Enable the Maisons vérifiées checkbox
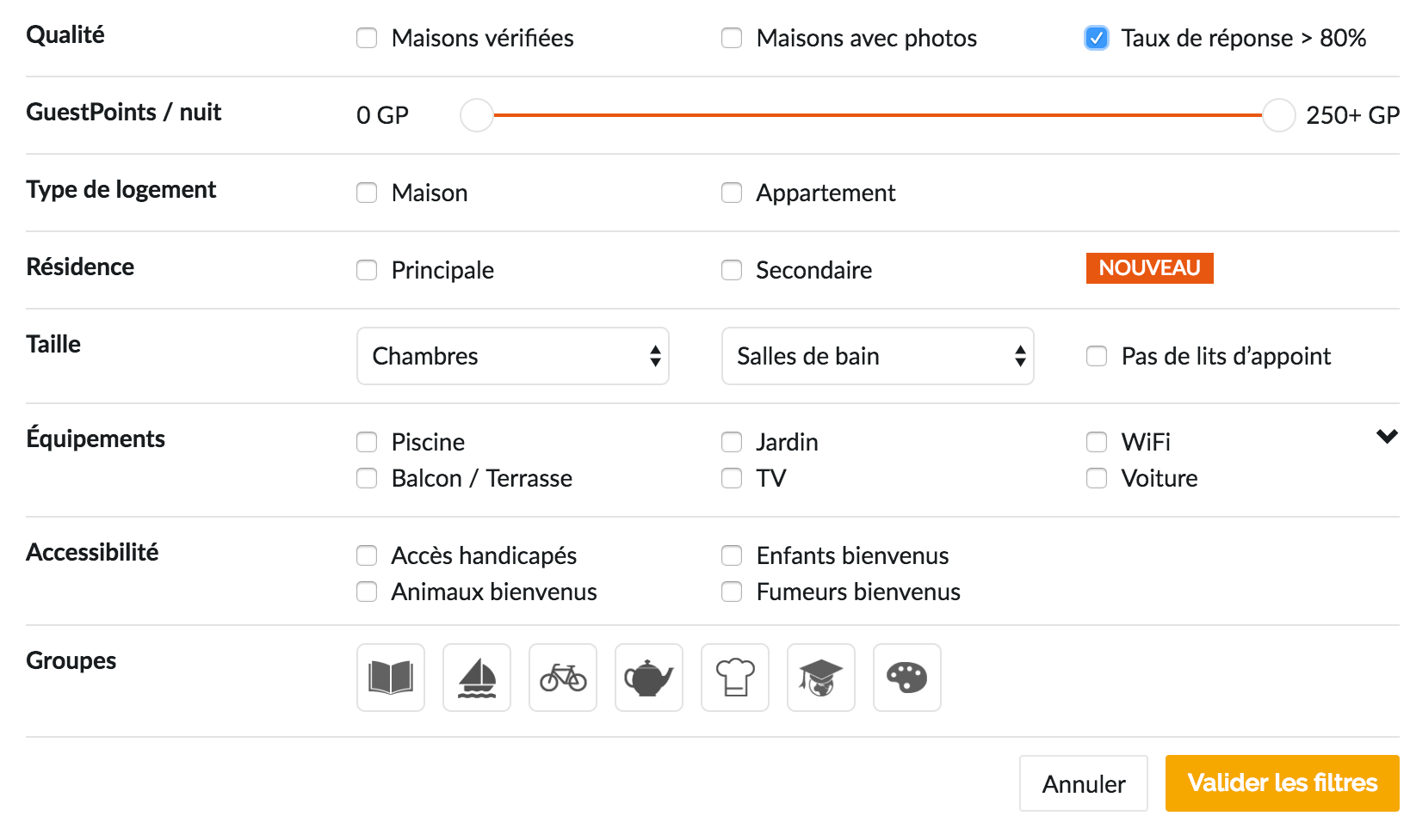 (368, 38)
